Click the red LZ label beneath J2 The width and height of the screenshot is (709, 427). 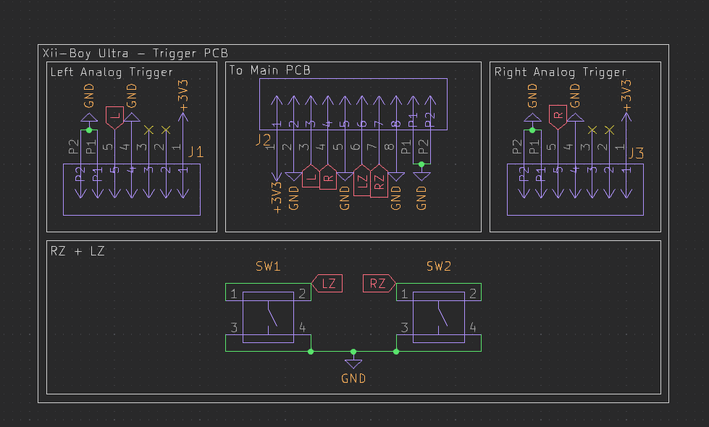tap(361, 180)
